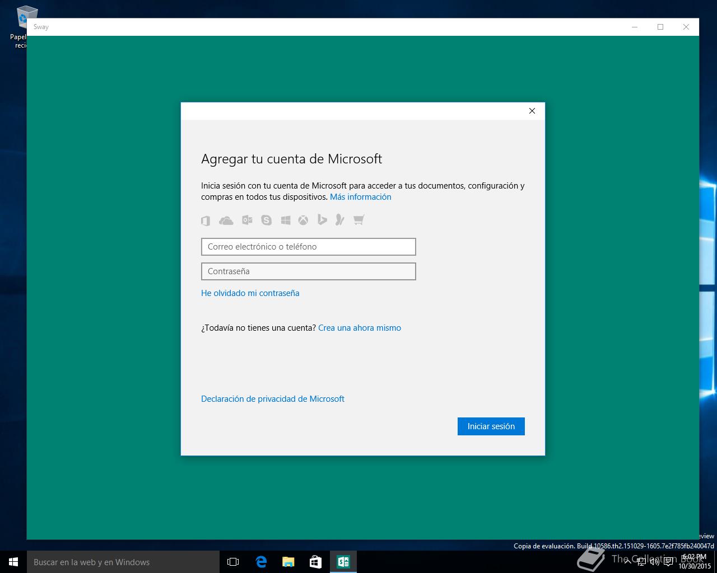Open Task View on the taskbar
717x573 pixels.
coord(233,562)
